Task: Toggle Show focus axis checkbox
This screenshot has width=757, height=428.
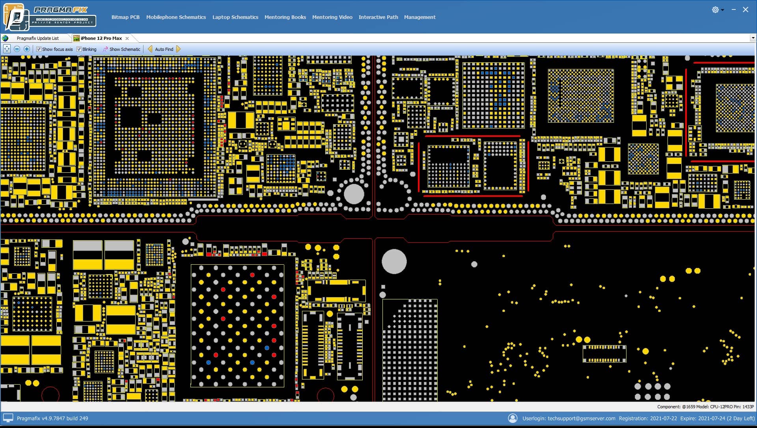Action: (39, 49)
